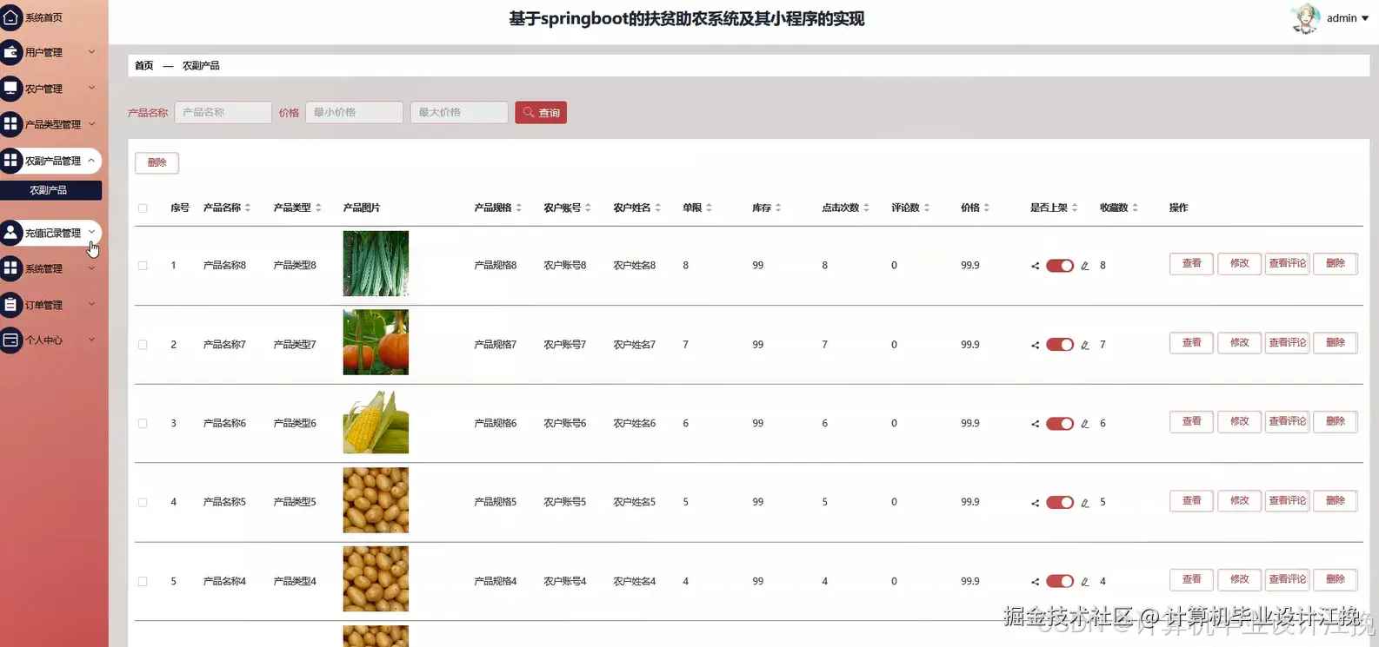
Task: Toggle 是否上架 switch for 产品名称8
Action: 1060,266
